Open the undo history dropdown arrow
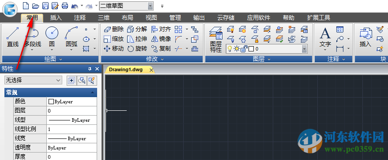The image size is (388, 160). 82,5
